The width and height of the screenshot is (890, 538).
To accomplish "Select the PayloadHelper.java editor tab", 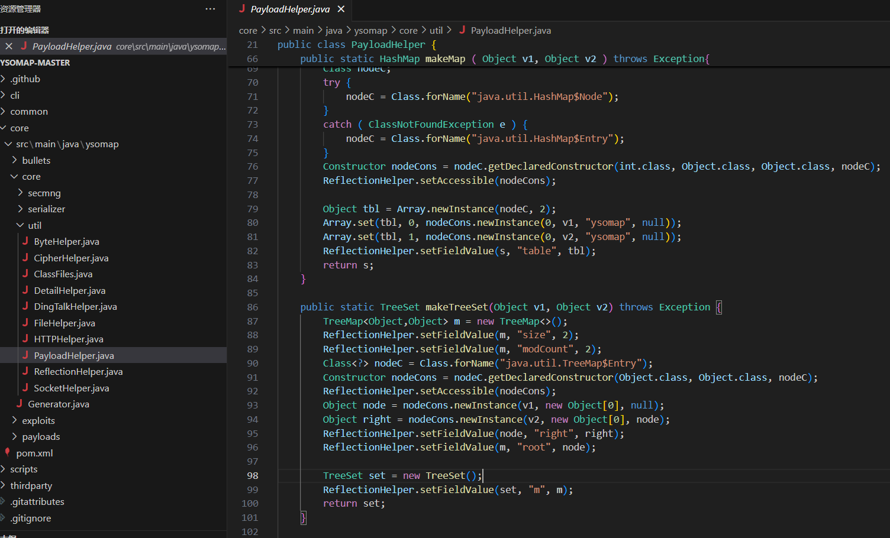I will click(x=289, y=9).
